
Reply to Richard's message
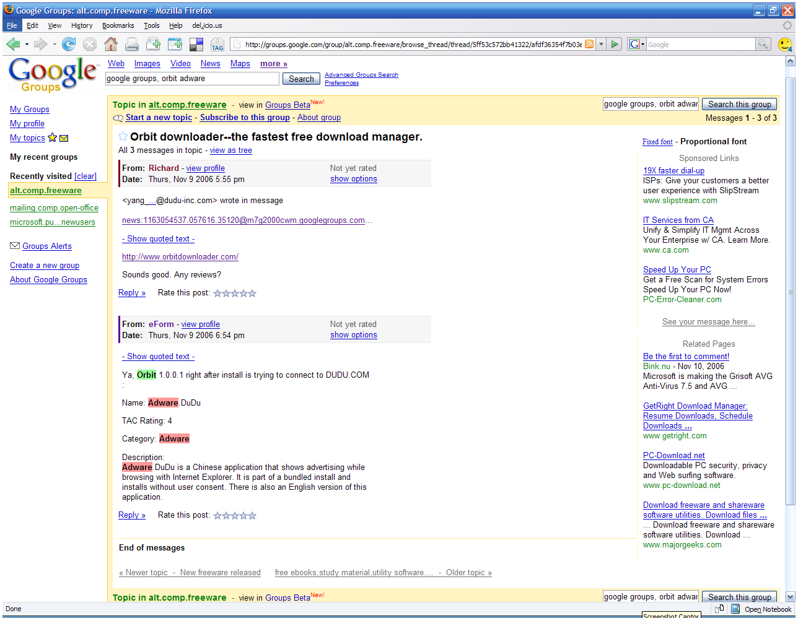coord(132,293)
